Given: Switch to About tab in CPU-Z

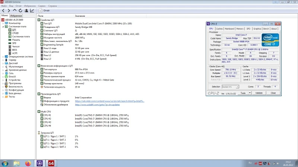Looking at the screenshot, I should 274,29.
